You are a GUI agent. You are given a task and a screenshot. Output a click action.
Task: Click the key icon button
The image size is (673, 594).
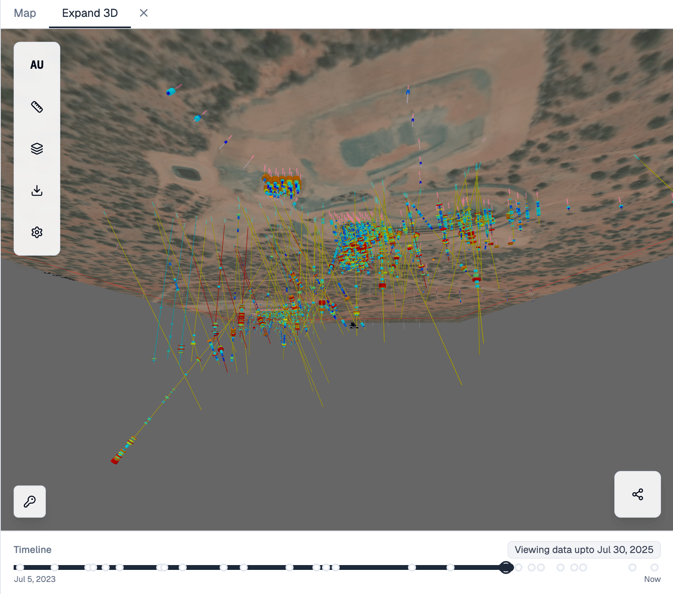pos(30,502)
